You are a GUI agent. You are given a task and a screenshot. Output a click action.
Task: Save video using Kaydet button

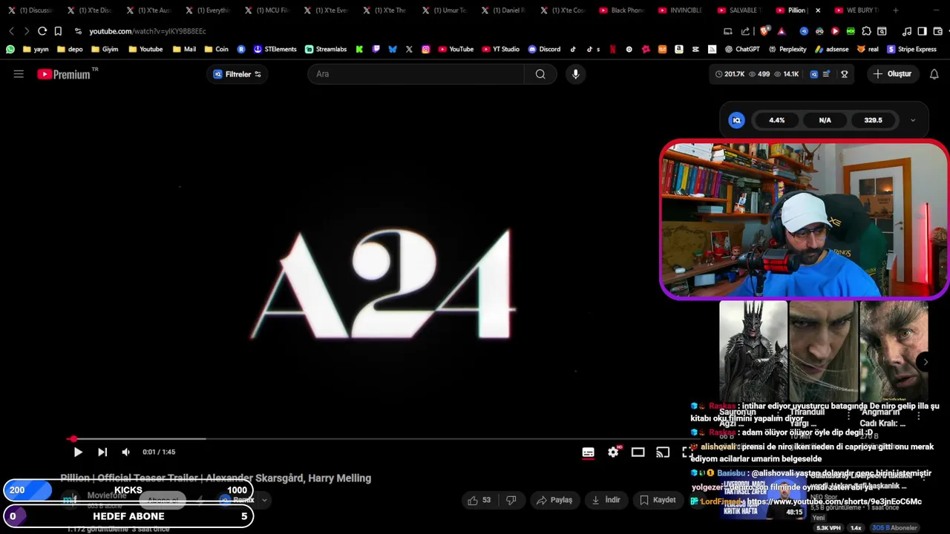[658, 500]
